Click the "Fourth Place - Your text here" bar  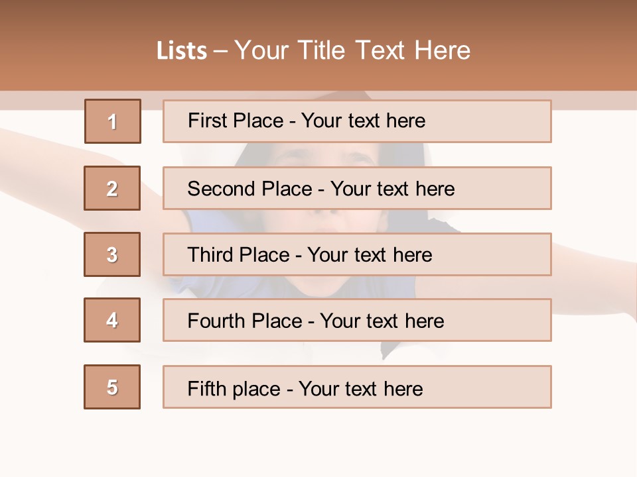click(357, 321)
